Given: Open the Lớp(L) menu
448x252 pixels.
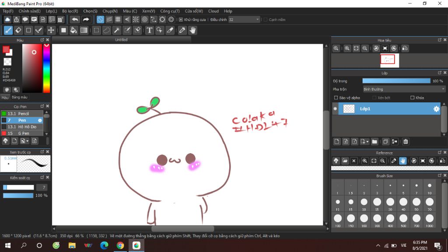Looking at the screenshot, I should pos(52,11).
